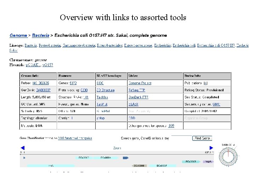
Task: Select the purple mogA gene
Action: (208, 162)
